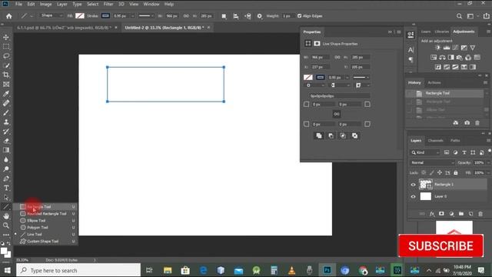492x277 pixels.
Task: Switch to the Actions tab
Action: tap(434, 83)
